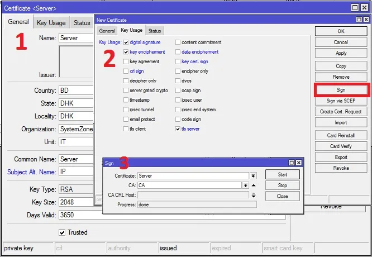Screen dimensions: 372x257
Task: Uncheck the key encipherment checkbox
Action: pyautogui.click(x=126, y=52)
